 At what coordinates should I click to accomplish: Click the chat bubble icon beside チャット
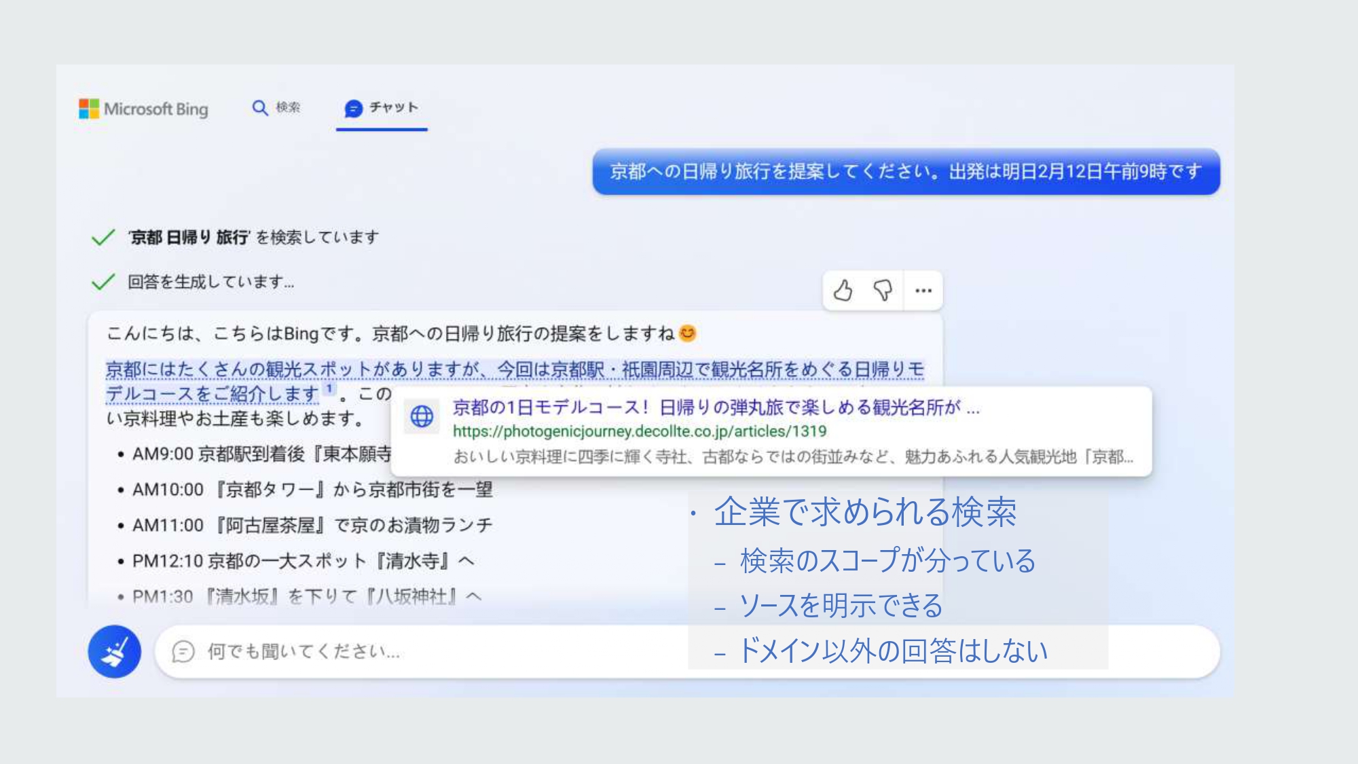coord(354,108)
